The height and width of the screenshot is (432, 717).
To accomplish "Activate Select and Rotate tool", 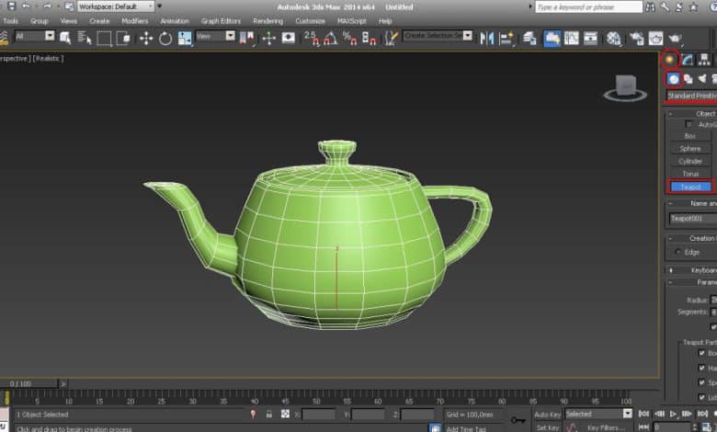I will [x=165, y=39].
